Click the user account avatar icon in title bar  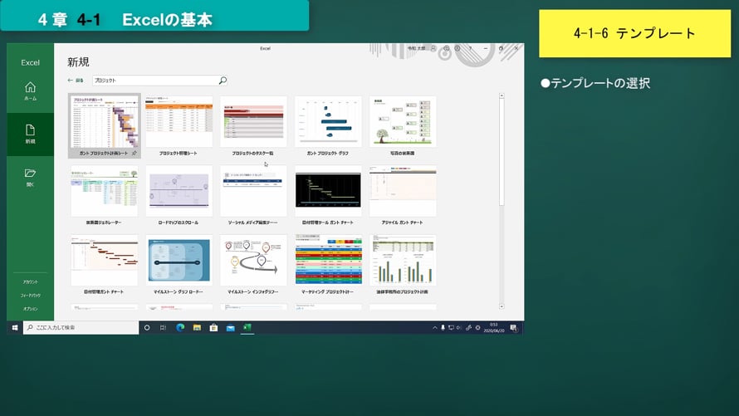point(433,48)
